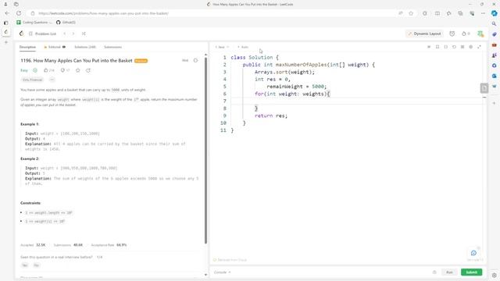500x281 pixels.
Task: Click the Premium badge beside title
Action: [141, 61]
